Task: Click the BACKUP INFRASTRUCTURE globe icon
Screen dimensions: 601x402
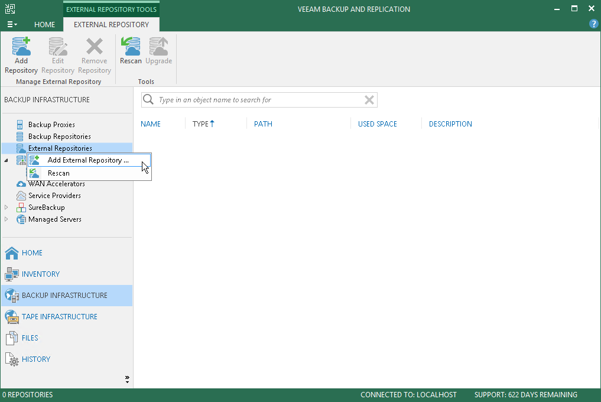Action: [x=11, y=296]
